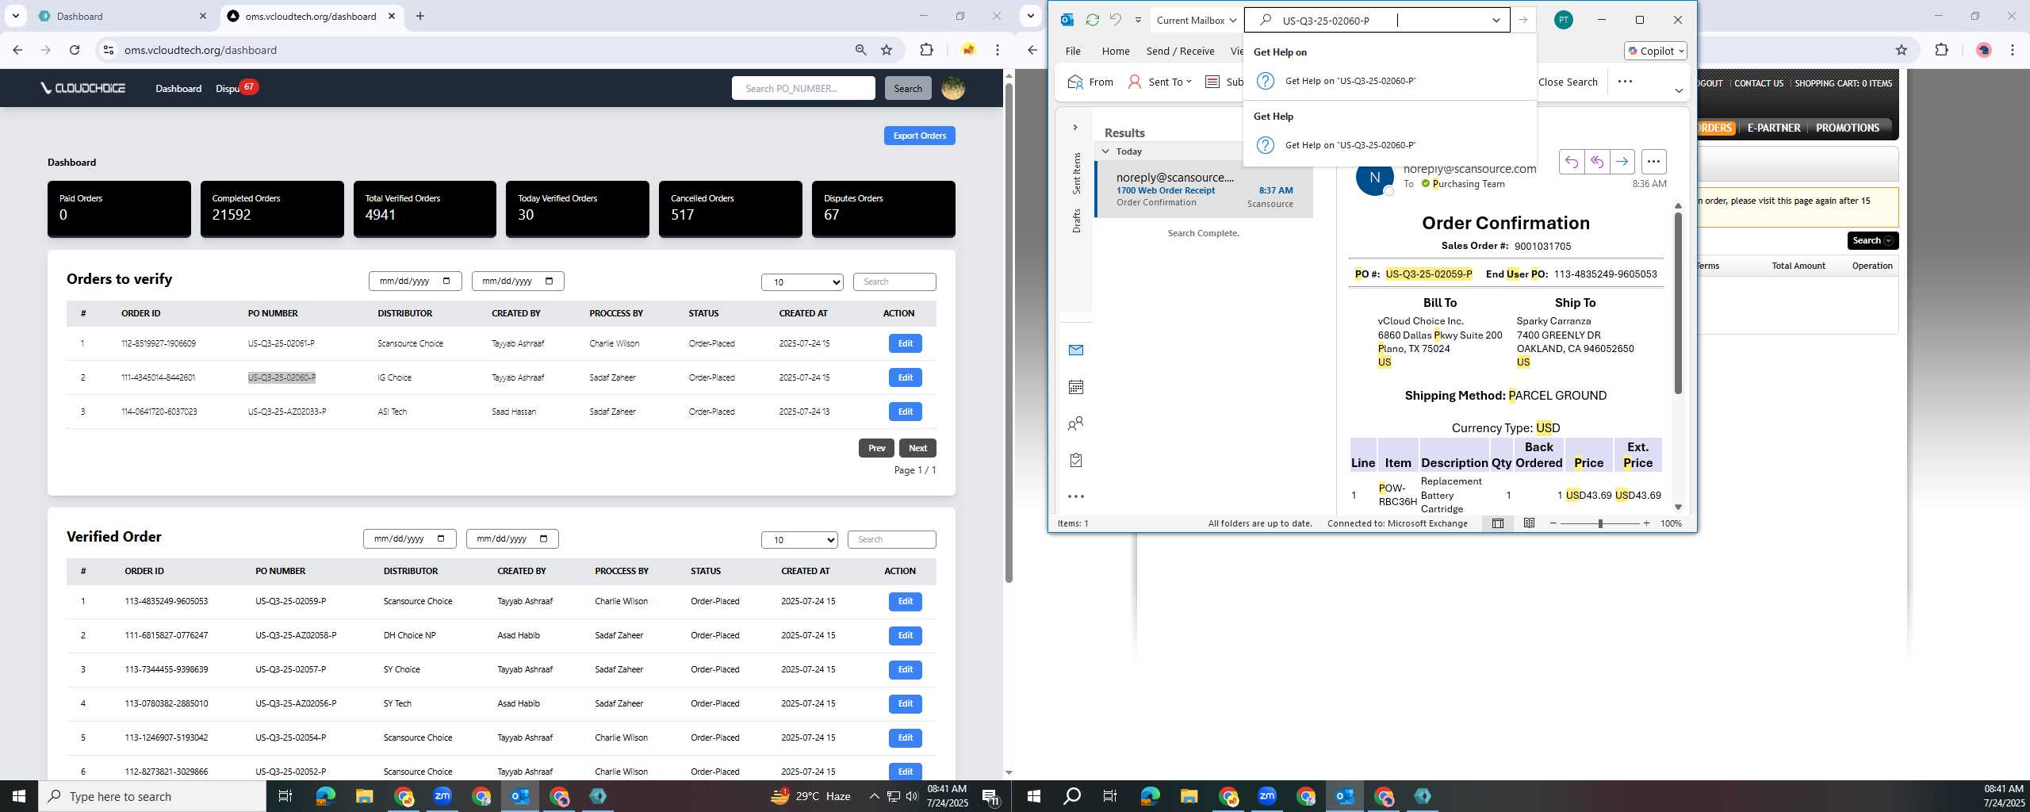
Task: Open the 1700 Web Order Receipt email
Action: click(1205, 190)
